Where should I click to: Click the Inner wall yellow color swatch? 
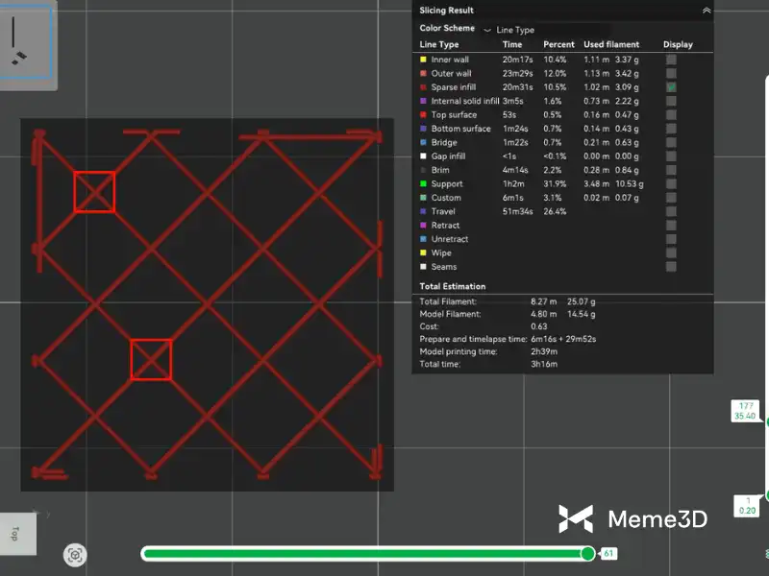(x=423, y=60)
